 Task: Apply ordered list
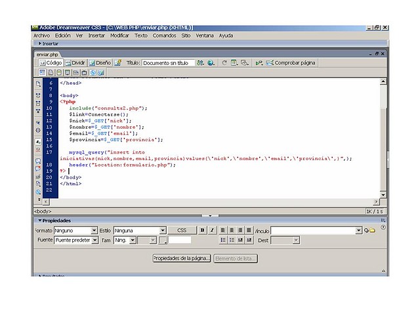tap(232, 240)
